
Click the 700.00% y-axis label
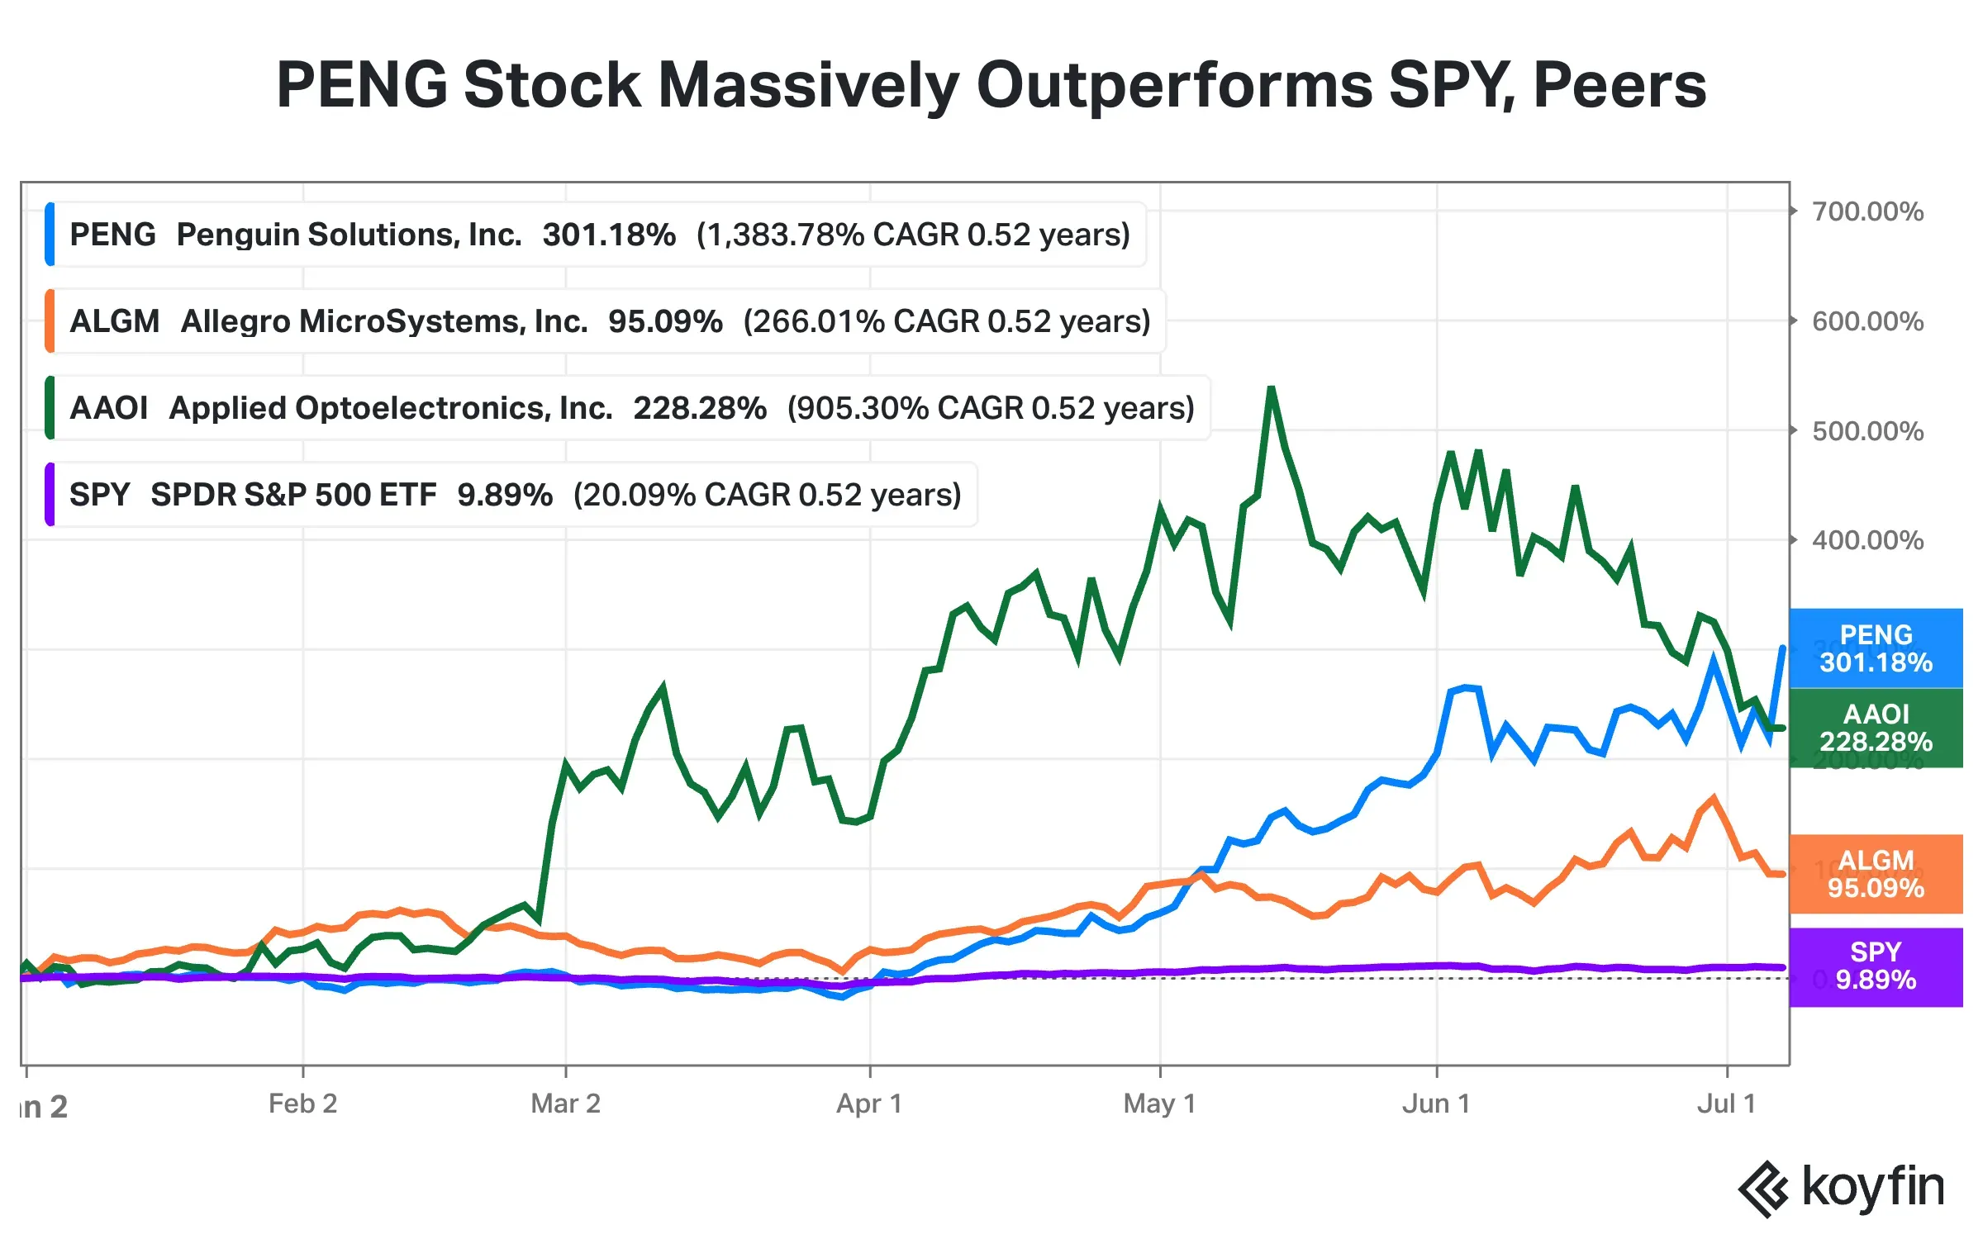(1867, 211)
